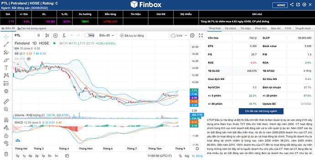The width and height of the screenshot is (315, 164).
Task: Switch to the Tài chính tab
Action: (230, 29)
